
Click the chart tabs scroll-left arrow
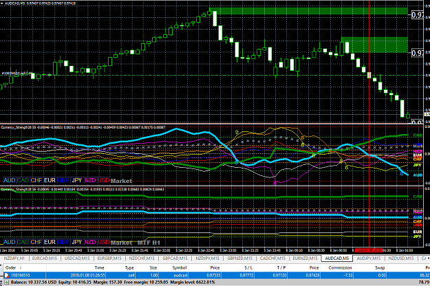point(429,258)
